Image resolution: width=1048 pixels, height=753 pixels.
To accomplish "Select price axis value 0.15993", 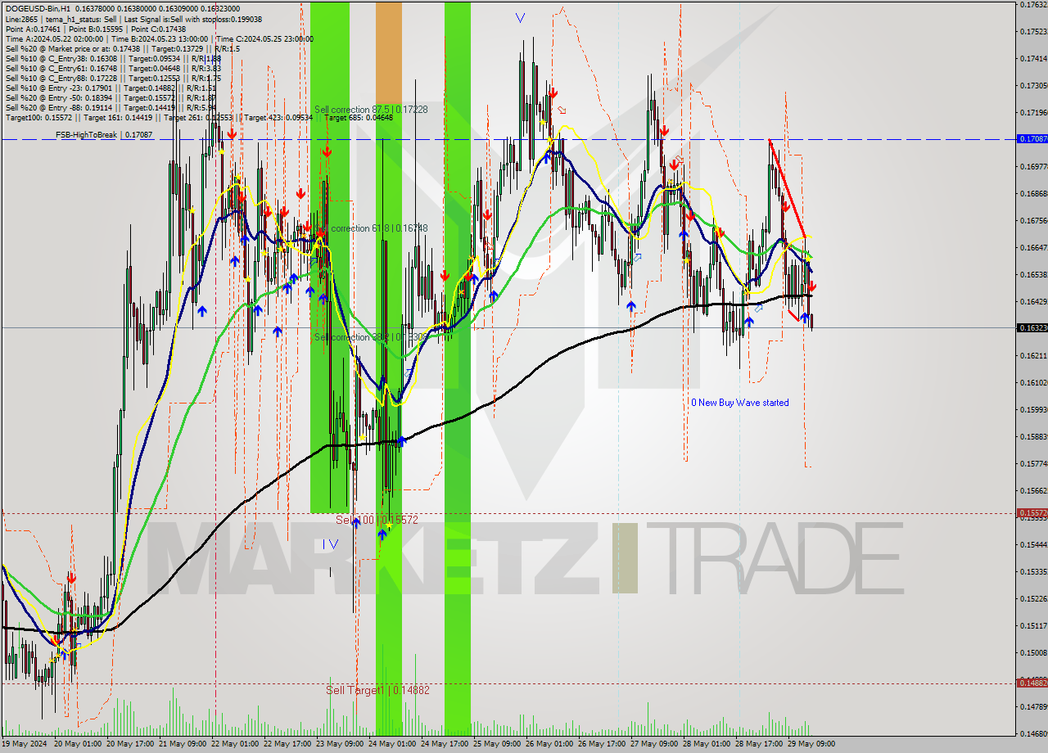I will tap(1033, 410).
